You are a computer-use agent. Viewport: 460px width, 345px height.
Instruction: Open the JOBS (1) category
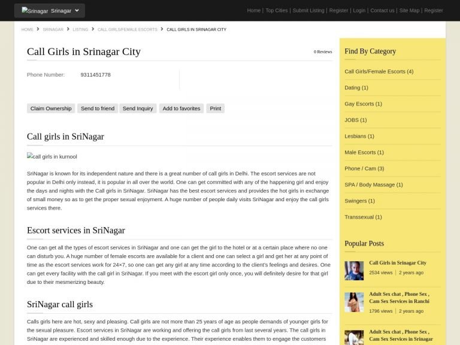[x=355, y=120]
